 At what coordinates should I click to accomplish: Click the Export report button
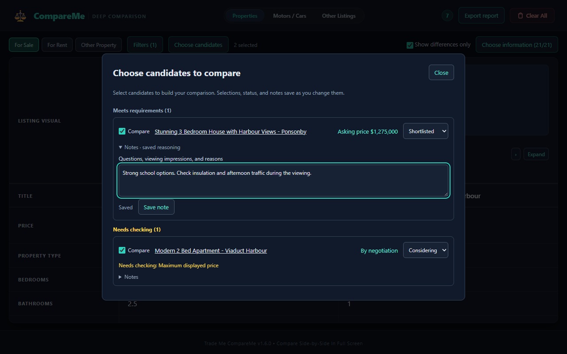coord(482,16)
